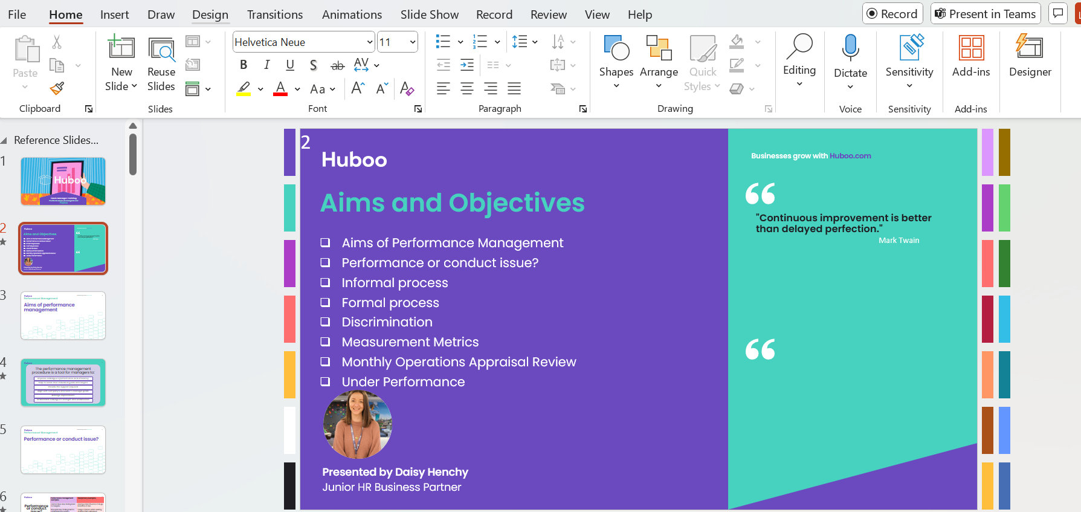Image resolution: width=1081 pixels, height=512 pixels.
Task: Click the Format Painter brush icon
Action: click(x=57, y=89)
